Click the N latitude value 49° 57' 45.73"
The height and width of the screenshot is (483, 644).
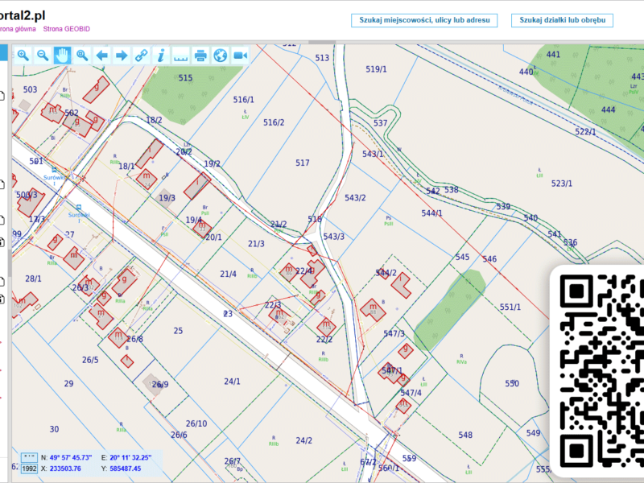(71, 457)
